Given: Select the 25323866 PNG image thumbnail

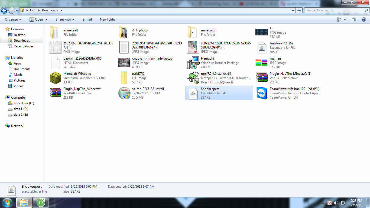Looking at the screenshot, I should 55,47.
